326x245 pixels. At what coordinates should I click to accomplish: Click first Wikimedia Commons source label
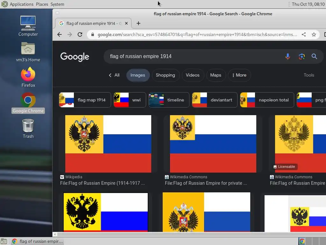(188, 177)
